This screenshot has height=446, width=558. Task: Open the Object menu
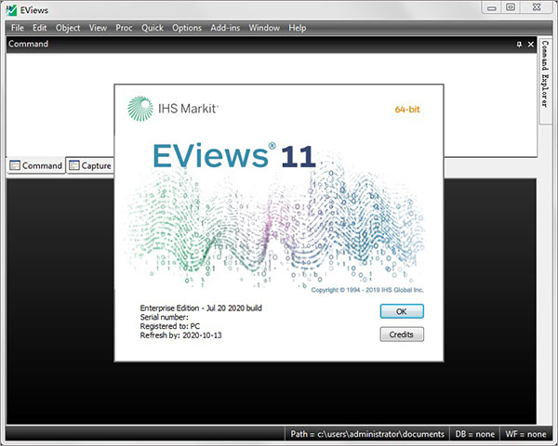pos(68,28)
